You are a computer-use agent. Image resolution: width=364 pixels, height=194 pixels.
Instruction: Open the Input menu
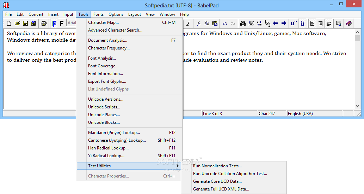click(68, 14)
